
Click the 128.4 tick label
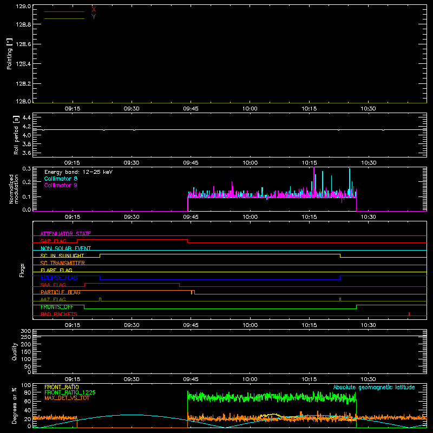point(23,64)
